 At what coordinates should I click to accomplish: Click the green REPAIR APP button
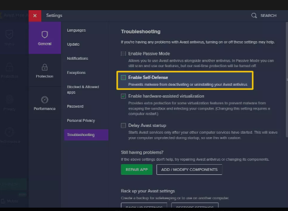tap(137, 170)
